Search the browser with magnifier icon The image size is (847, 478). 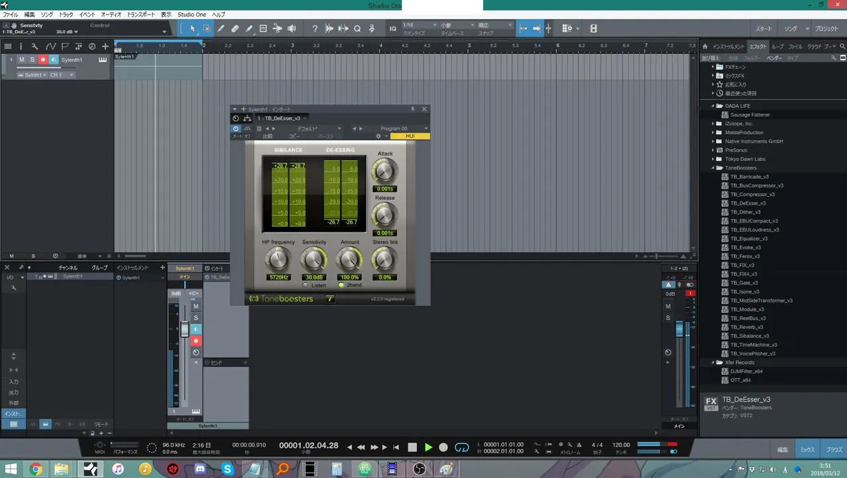point(842,46)
